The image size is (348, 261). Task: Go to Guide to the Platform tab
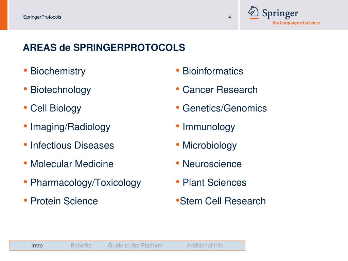click(x=135, y=245)
